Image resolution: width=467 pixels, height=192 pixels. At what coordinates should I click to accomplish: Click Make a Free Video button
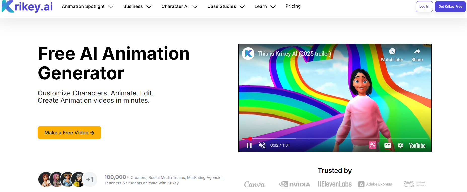click(69, 133)
